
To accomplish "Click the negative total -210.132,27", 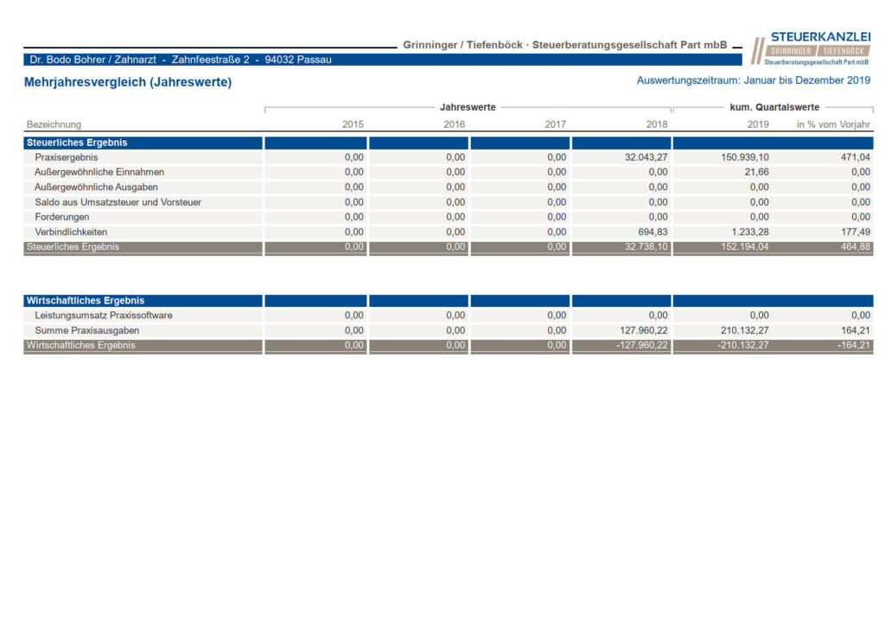I will point(743,345).
